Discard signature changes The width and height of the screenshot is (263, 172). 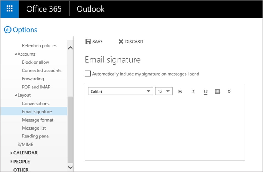[x=131, y=42]
